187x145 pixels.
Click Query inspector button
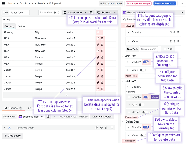point(102,117)
